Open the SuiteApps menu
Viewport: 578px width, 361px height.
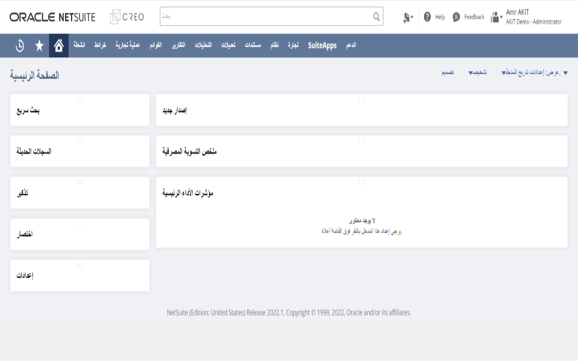tap(322, 46)
